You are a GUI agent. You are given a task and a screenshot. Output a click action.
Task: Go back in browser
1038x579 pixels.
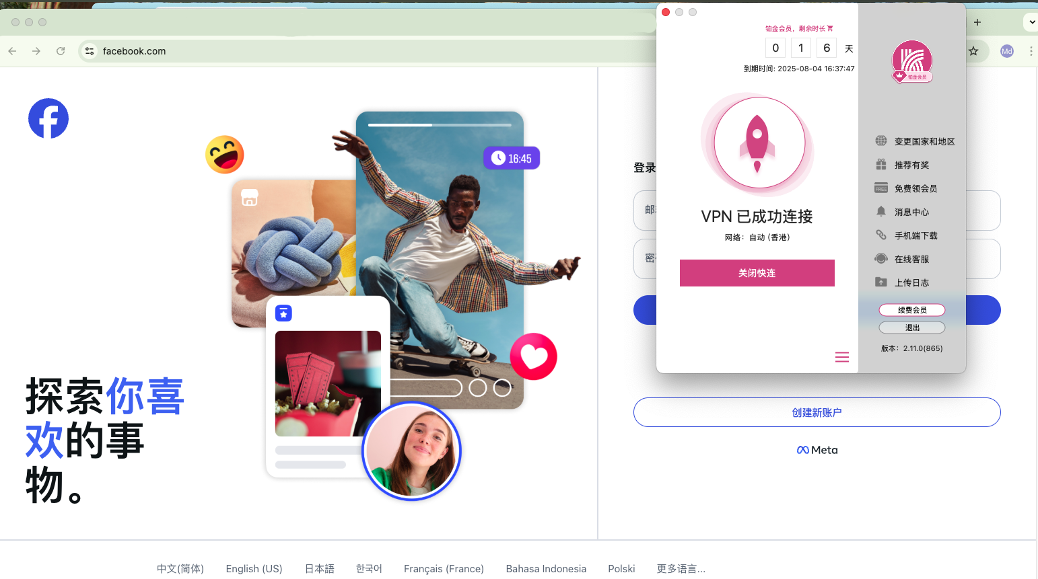(x=12, y=51)
